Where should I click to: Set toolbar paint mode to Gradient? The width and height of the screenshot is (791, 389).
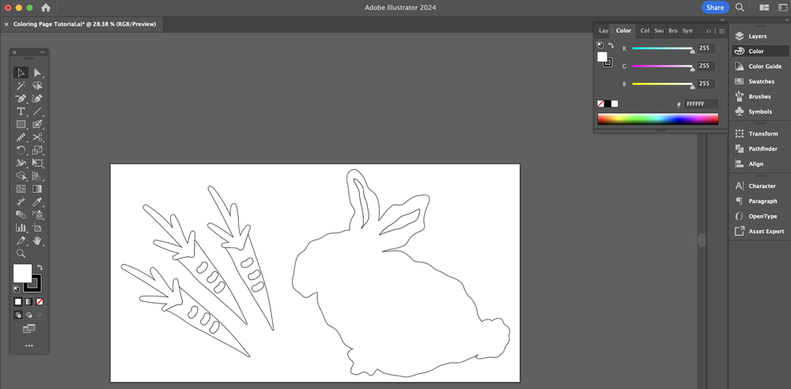28,302
